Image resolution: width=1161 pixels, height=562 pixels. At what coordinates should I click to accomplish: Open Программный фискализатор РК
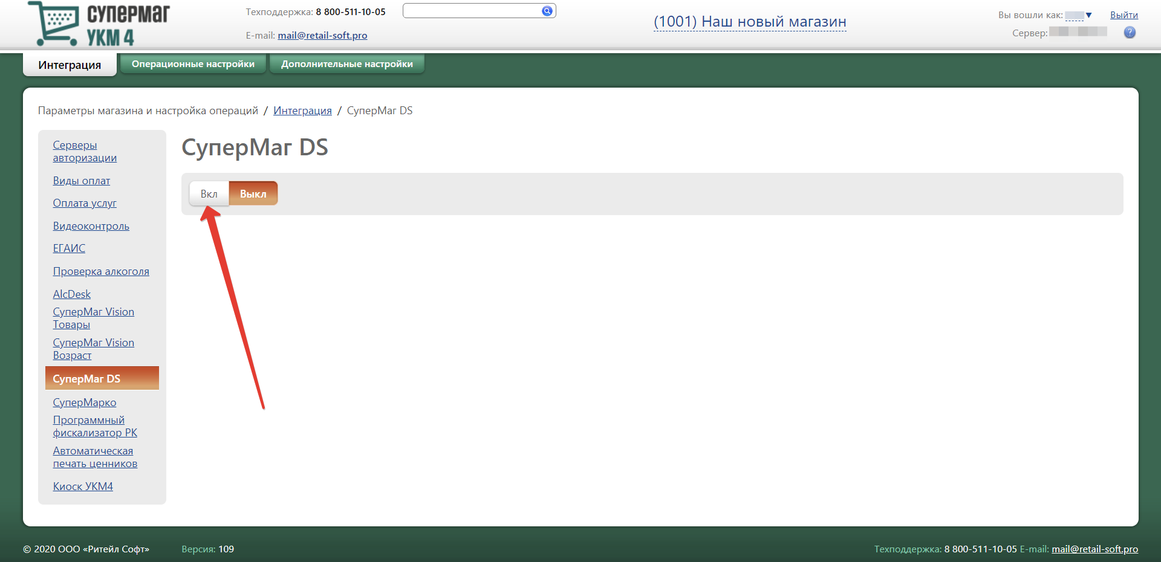click(95, 426)
